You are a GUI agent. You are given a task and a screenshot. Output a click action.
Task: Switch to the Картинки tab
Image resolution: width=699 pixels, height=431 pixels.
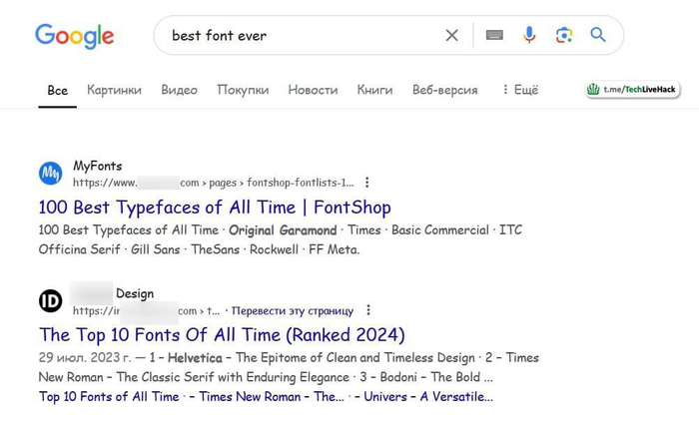click(114, 90)
